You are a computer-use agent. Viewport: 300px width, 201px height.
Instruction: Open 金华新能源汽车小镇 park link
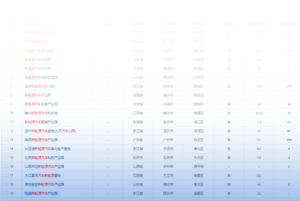[39, 86]
